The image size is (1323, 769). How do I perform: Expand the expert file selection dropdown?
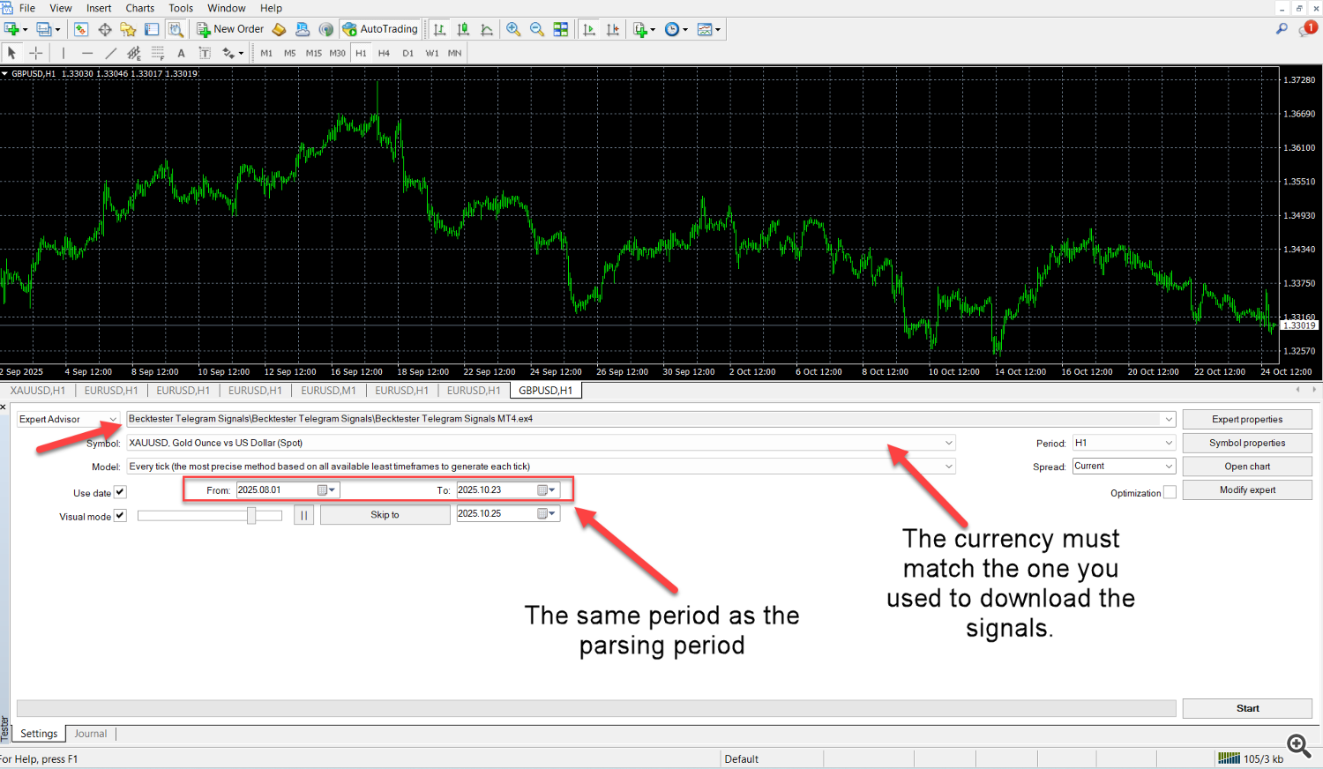tap(1169, 419)
